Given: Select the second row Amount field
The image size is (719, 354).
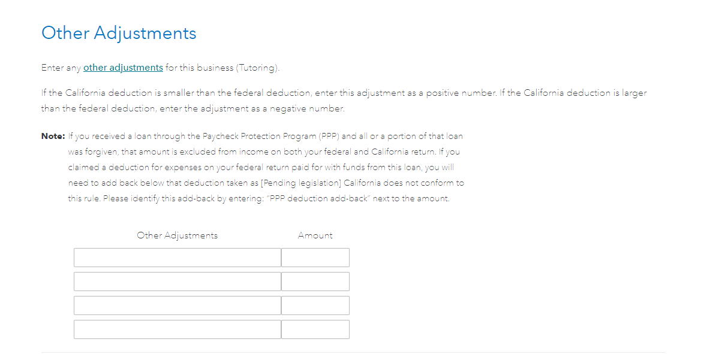Looking at the screenshot, I should click(315, 281).
